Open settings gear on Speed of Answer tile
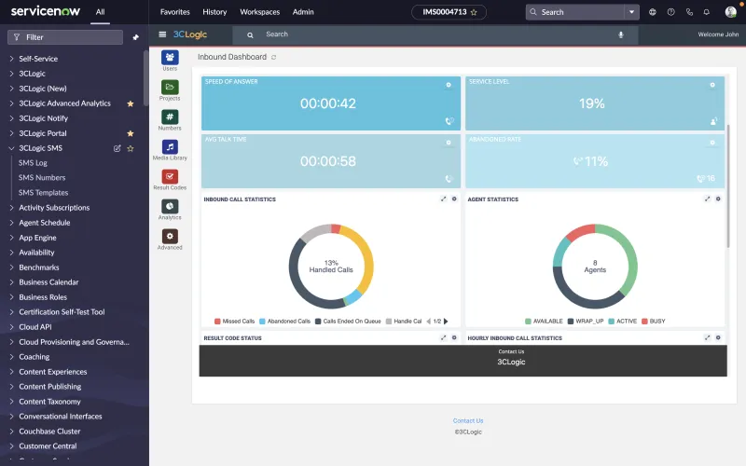This screenshot has width=746, height=466. pyautogui.click(x=449, y=85)
